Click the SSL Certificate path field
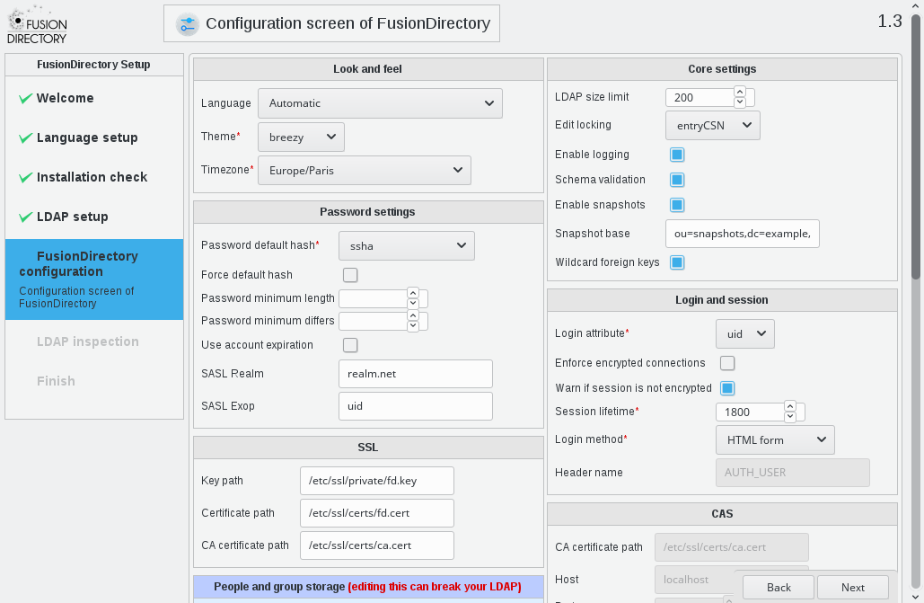The image size is (924, 603). pyautogui.click(x=377, y=513)
